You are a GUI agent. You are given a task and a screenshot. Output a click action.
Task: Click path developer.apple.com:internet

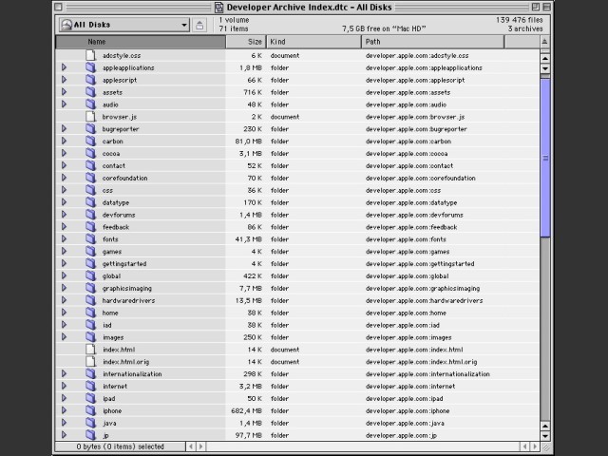(x=410, y=387)
